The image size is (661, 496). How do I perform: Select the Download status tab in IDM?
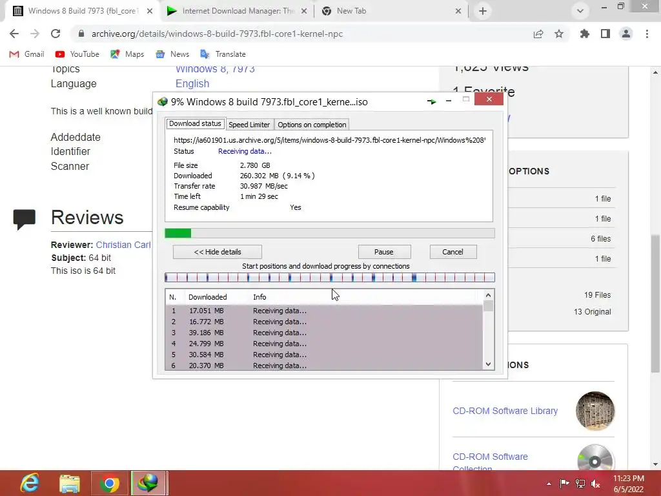coord(195,123)
